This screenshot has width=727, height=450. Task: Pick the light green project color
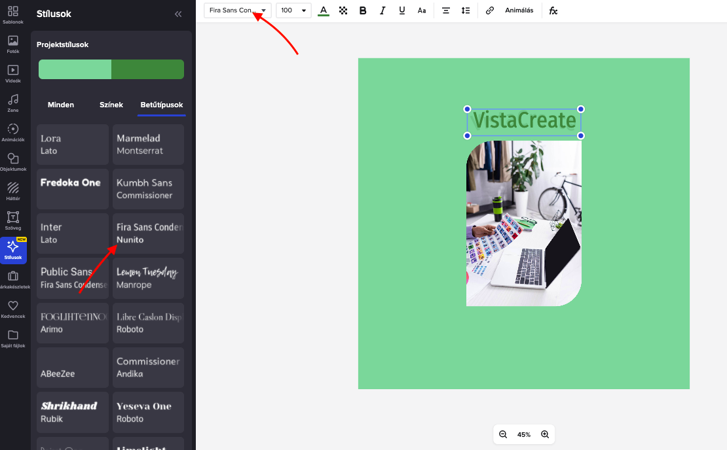75,69
